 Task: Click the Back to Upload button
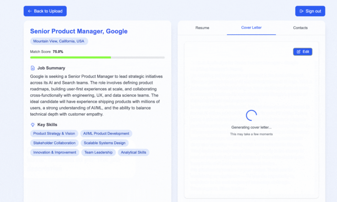(x=45, y=11)
